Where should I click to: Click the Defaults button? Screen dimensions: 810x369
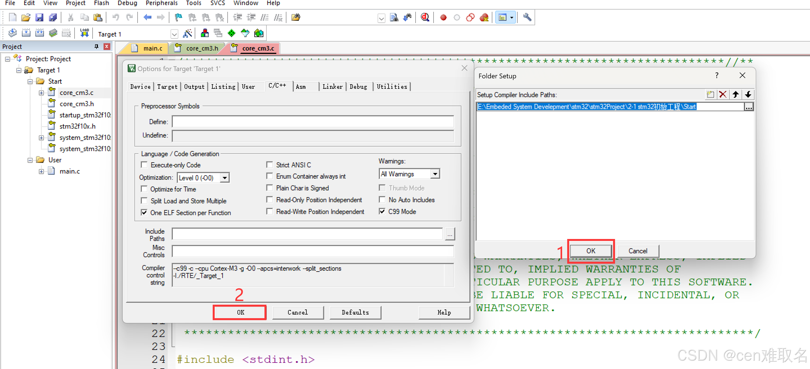point(355,312)
